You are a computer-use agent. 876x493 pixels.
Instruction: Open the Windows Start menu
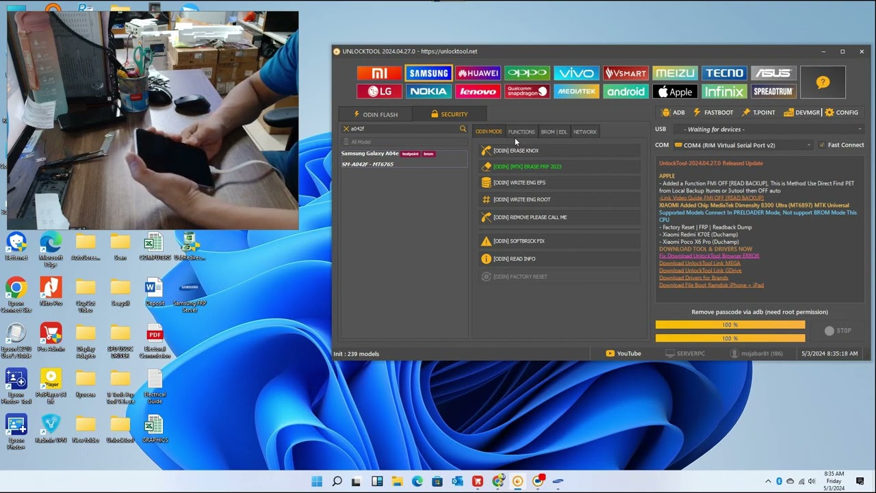click(x=317, y=481)
